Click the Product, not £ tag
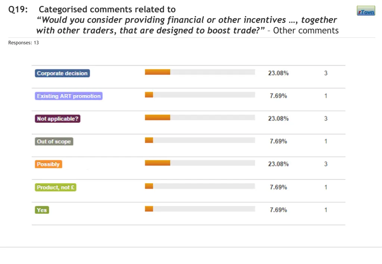 (x=56, y=187)
